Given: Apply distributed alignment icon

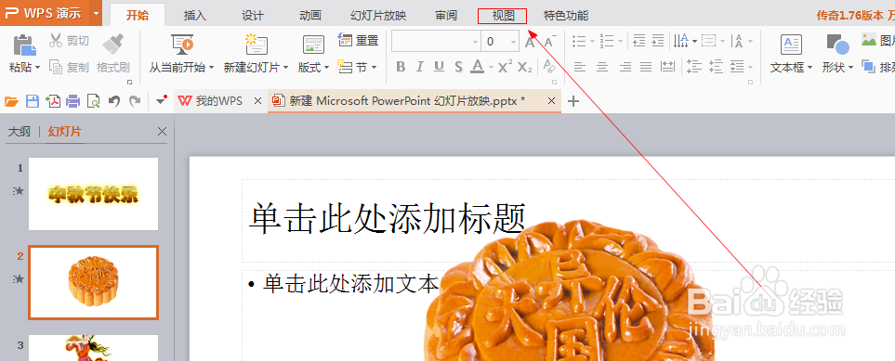Looking at the screenshot, I should click(x=667, y=68).
